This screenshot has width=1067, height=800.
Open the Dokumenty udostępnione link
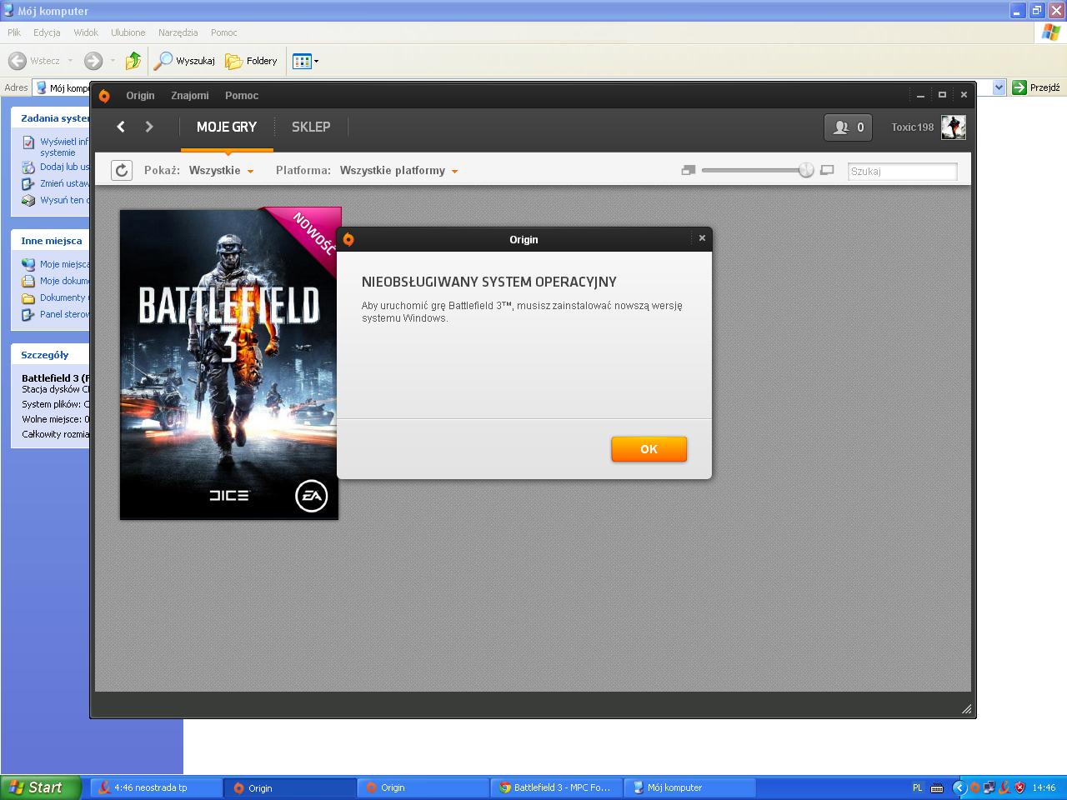tap(64, 297)
